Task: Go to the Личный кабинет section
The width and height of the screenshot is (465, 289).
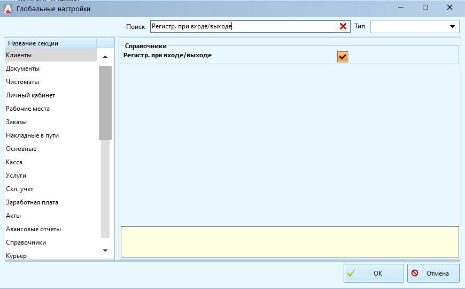Action: [30, 95]
